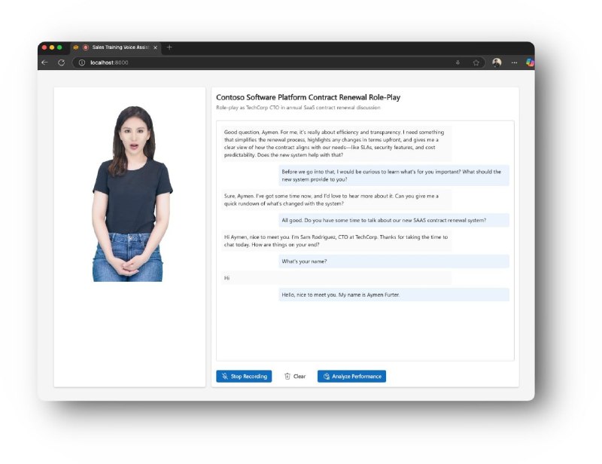Click the 'Role-play as TechCorp CTO' subtitle
Screen dimensions: 602x464
coord(298,108)
